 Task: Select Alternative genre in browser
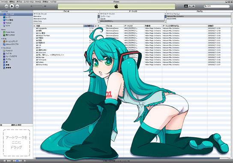(x=65, y=16)
